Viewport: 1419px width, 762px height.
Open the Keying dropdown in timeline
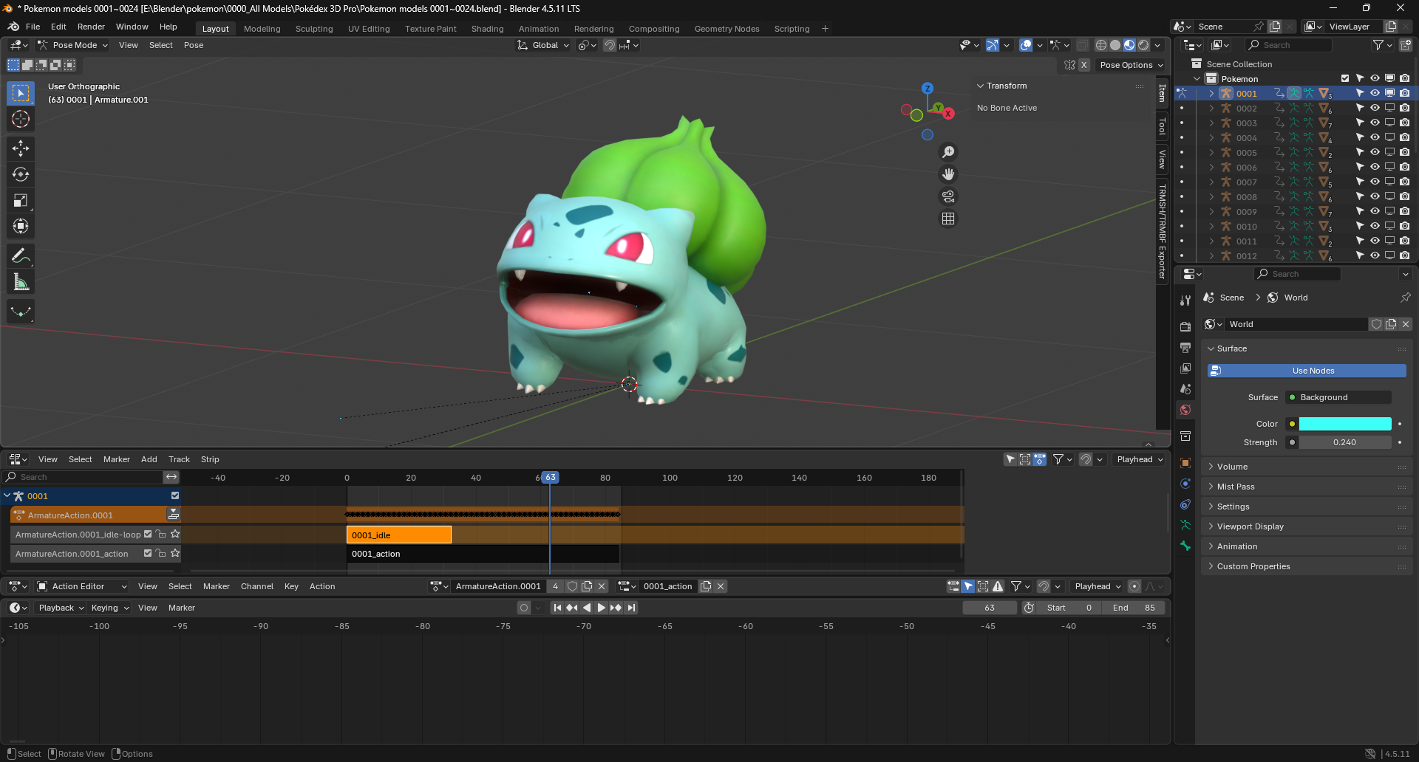point(109,608)
